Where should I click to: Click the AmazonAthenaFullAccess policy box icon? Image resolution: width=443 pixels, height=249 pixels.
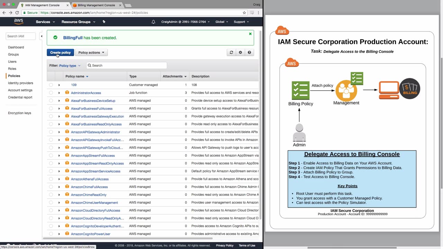67,179
